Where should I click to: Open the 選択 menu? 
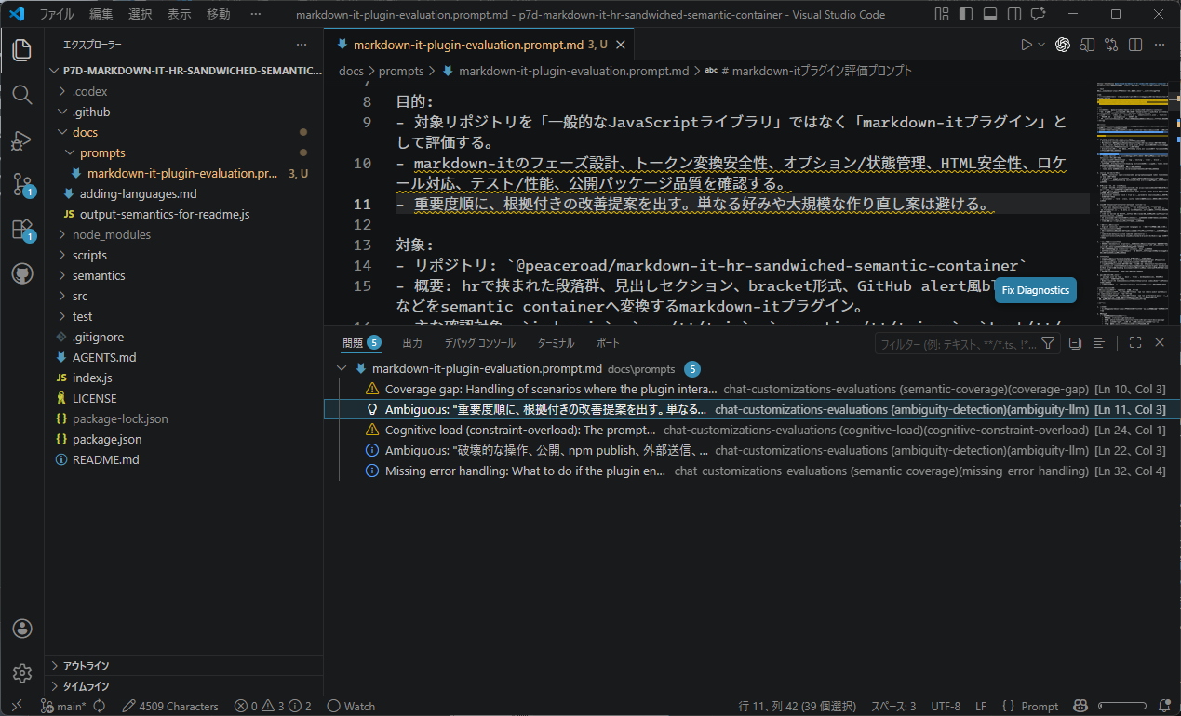(141, 14)
